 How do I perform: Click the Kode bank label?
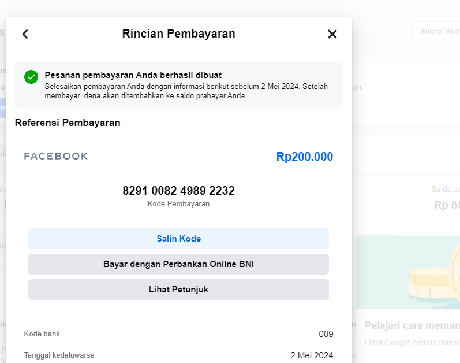point(42,334)
